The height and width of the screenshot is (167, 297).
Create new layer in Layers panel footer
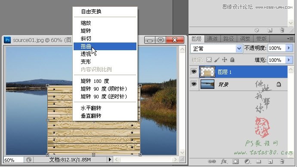click(270, 161)
